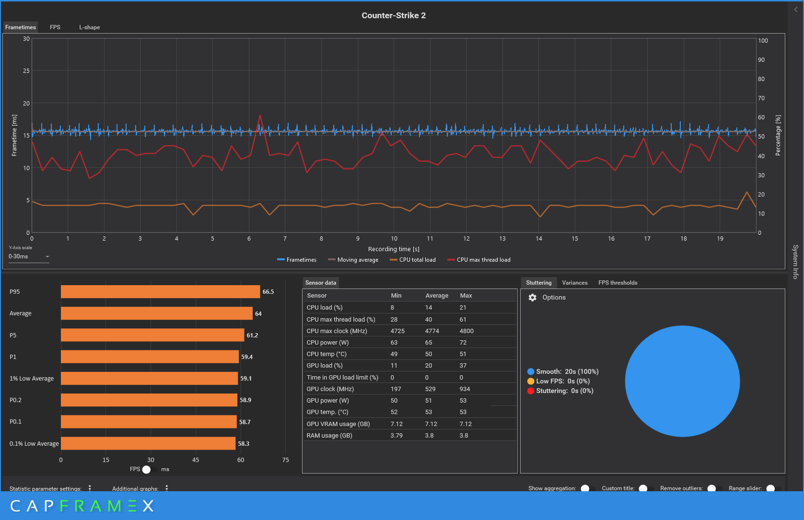Toggle the CPU total load legend entry
The height and width of the screenshot is (520, 804).
tap(413, 260)
